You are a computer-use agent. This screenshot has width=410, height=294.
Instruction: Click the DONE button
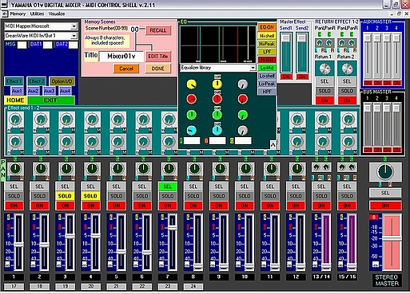tap(158, 69)
